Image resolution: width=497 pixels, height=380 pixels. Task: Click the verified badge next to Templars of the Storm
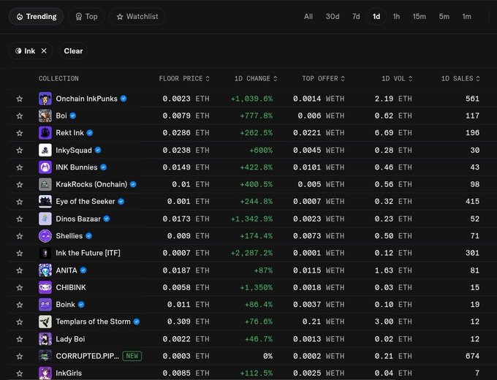click(137, 322)
